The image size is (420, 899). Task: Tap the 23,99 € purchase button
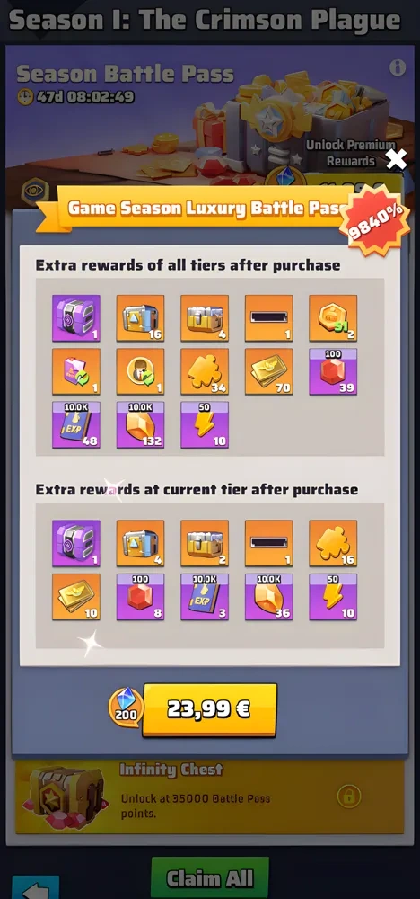(x=209, y=710)
